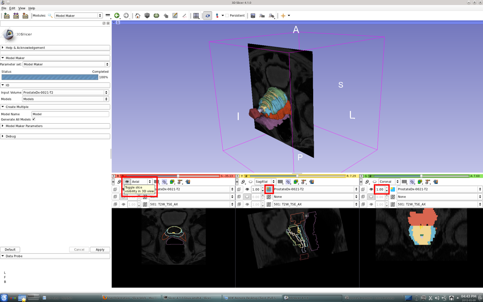Click the Cancel button
Screen dimensions: 483x302
click(79, 249)
